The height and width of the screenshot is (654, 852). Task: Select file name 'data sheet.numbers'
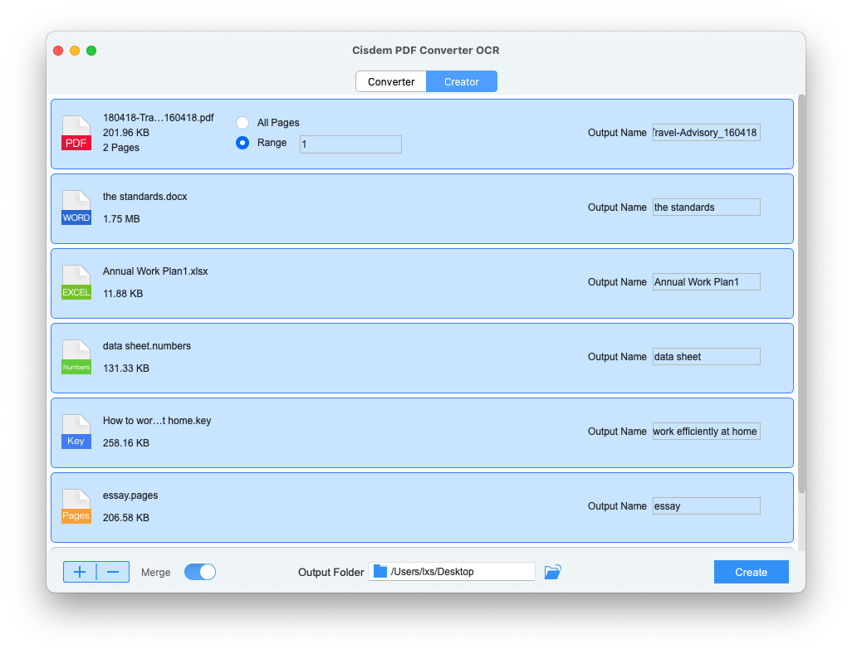(147, 346)
